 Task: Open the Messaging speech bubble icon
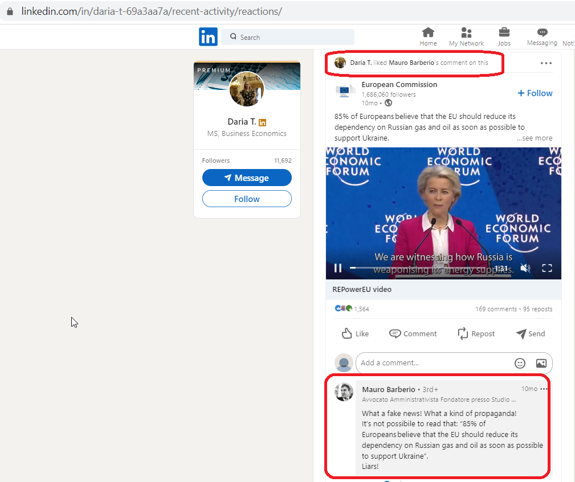click(542, 32)
